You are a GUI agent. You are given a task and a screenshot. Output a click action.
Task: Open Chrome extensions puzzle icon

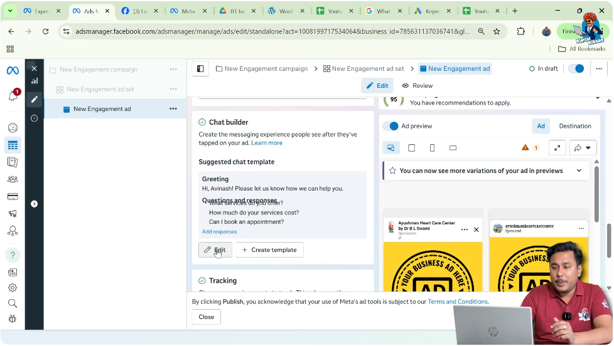(x=521, y=31)
